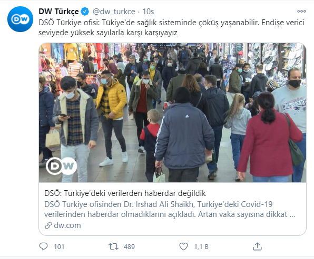
Task: Click the crowded market preview image
Action: pyautogui.click(x=172, y=112)
